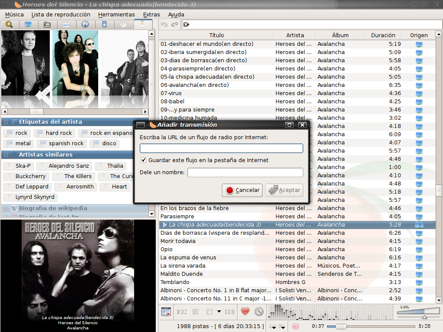
Task: Click the rainbow analyzer bars visualization
Action: (x=330, y=312)
